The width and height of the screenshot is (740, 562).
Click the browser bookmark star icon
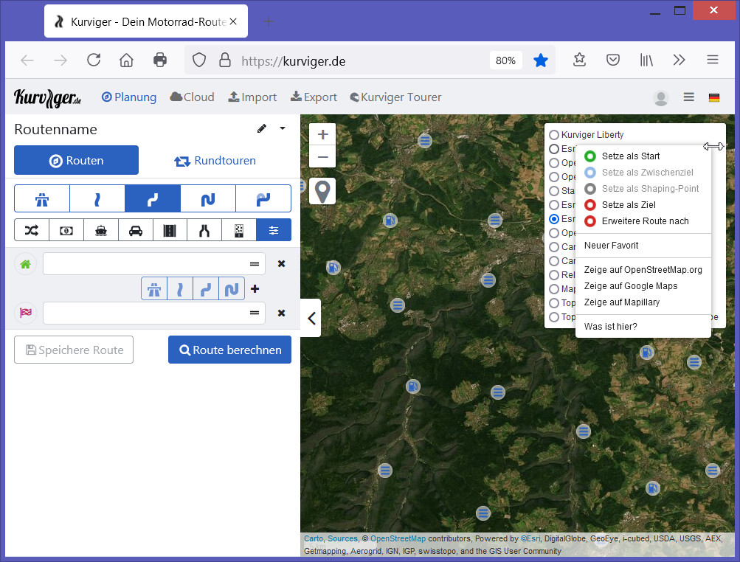(540, 60)
